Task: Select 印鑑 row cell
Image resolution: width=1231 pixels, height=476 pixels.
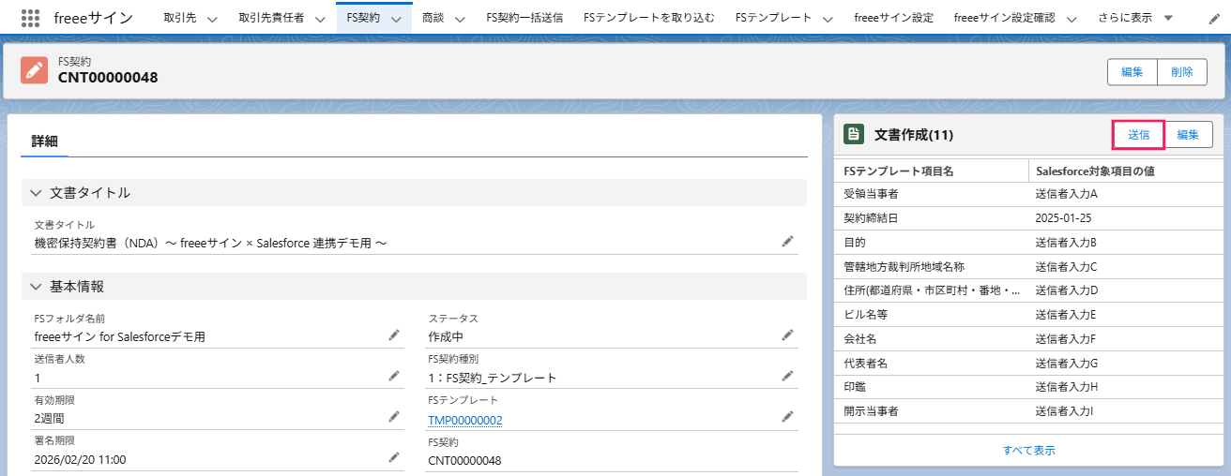Action: [x=855, y=387]
